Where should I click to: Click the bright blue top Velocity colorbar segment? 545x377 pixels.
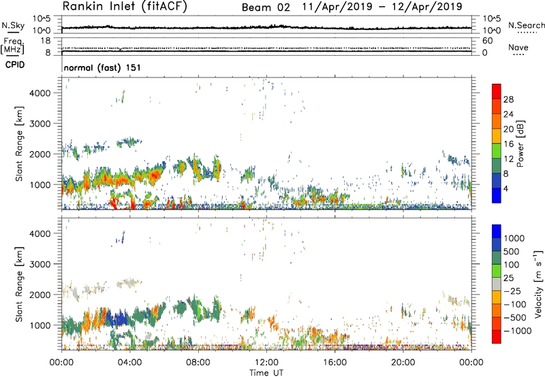497,231
